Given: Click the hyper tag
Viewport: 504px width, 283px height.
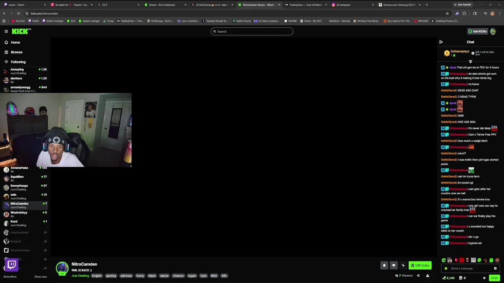Looking at the screenshot, I should click(192, 276).
